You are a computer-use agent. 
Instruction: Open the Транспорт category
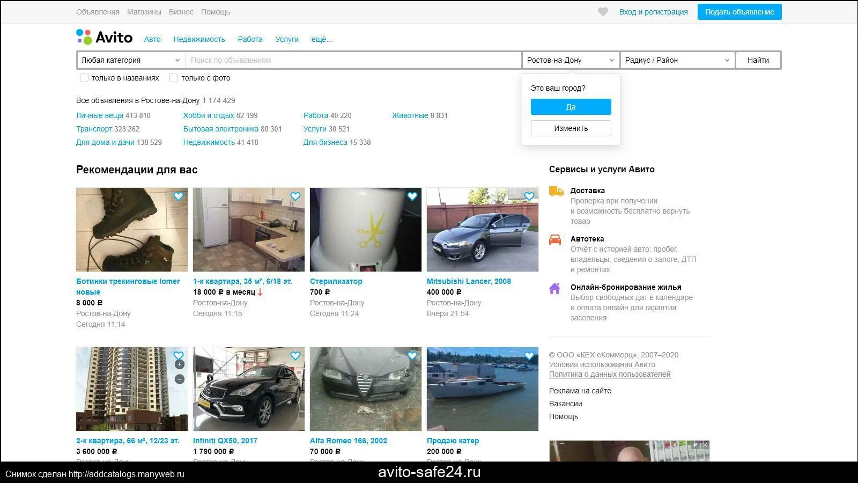(94, 129)
